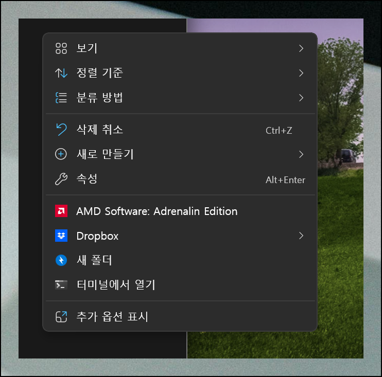Click the undo arrow icon for 삭제 취소
Viewport: 382px width, 377px height.
[61, 130]
